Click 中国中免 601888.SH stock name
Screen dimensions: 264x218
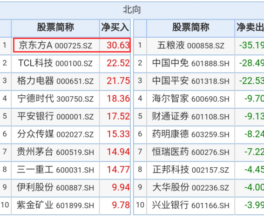pyautogui.click(x=191, y=63)
